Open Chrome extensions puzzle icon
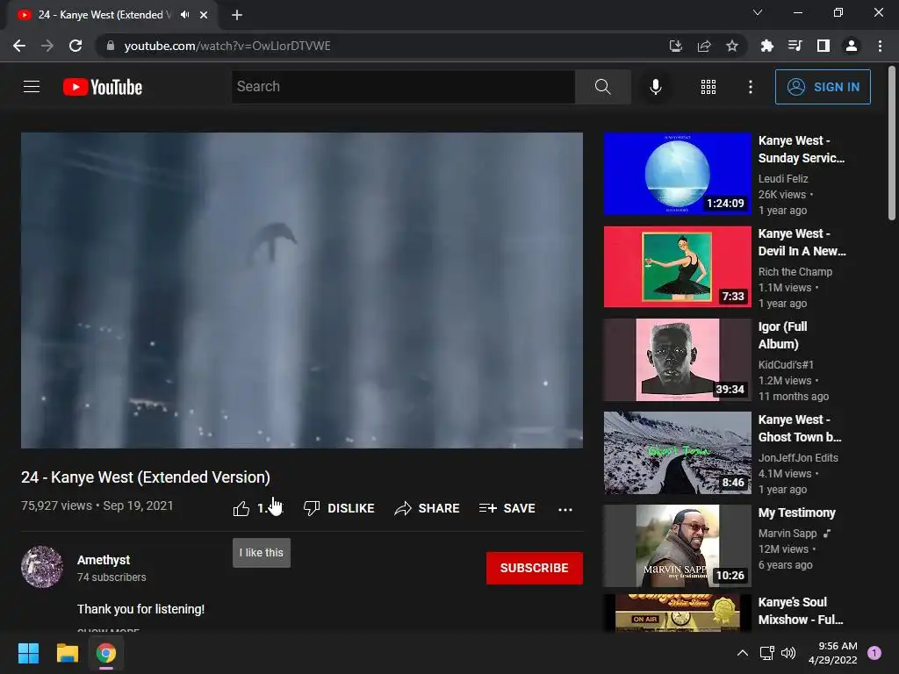 coord(766,46)
